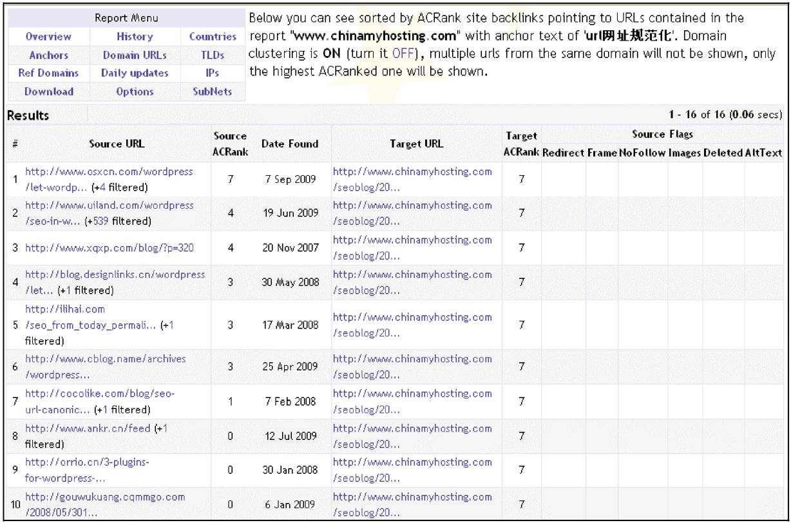Open the target URL in the orrio.cn row
The width and height of the screenshot is (791, 523).
[x=412, y=471]
